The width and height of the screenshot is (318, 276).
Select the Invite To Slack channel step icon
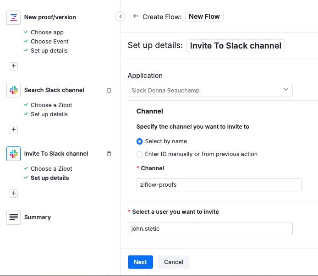[13, 154]
